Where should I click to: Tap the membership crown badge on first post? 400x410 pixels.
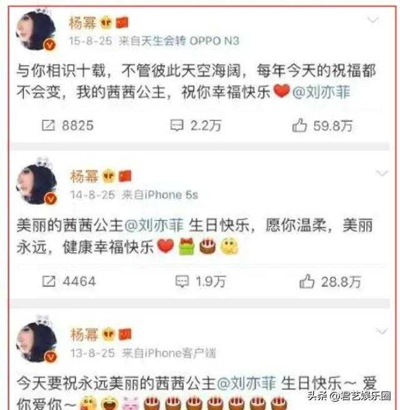(106, 22)
